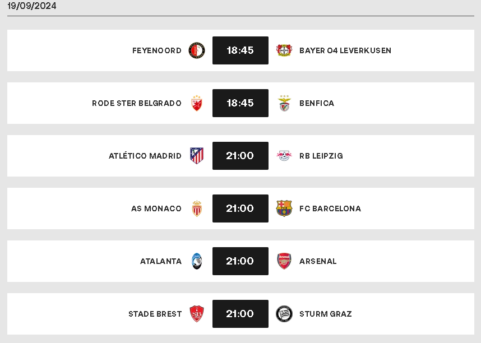
Task: Open the 18:45 Feyenoord–Leverkusen kickoff box
Action: (240, 50)
